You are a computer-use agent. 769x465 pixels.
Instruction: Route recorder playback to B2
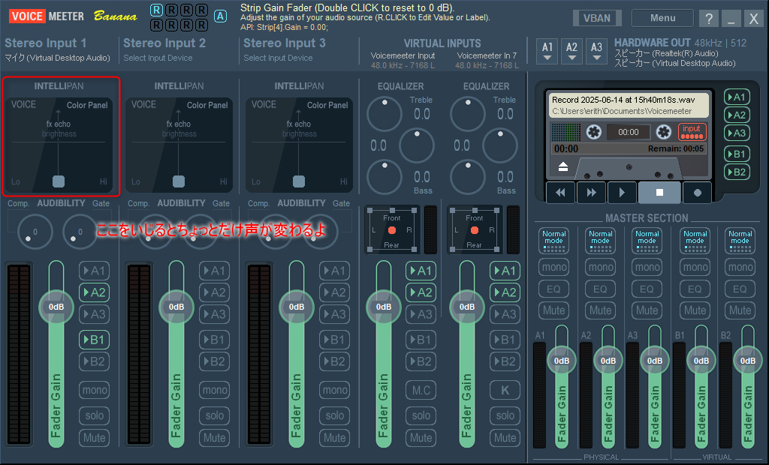(x=737, y=172)
